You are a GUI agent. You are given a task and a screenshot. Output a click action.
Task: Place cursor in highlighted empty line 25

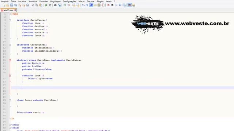[122, 88]
